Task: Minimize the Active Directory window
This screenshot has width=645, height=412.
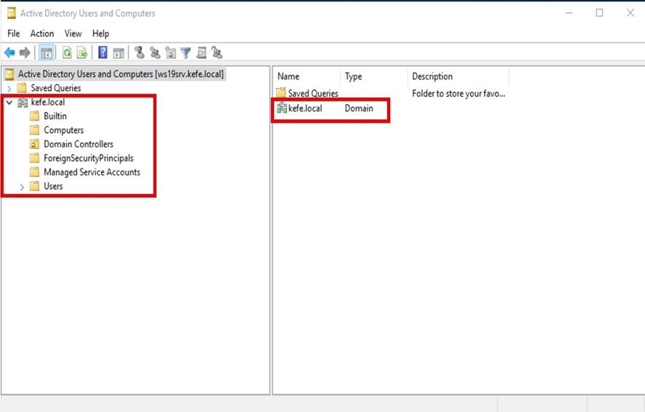Action: point(569,13)
